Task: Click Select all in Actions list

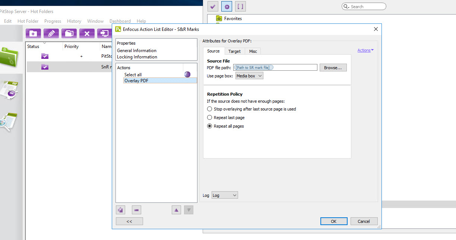Action: click(133, 75)
